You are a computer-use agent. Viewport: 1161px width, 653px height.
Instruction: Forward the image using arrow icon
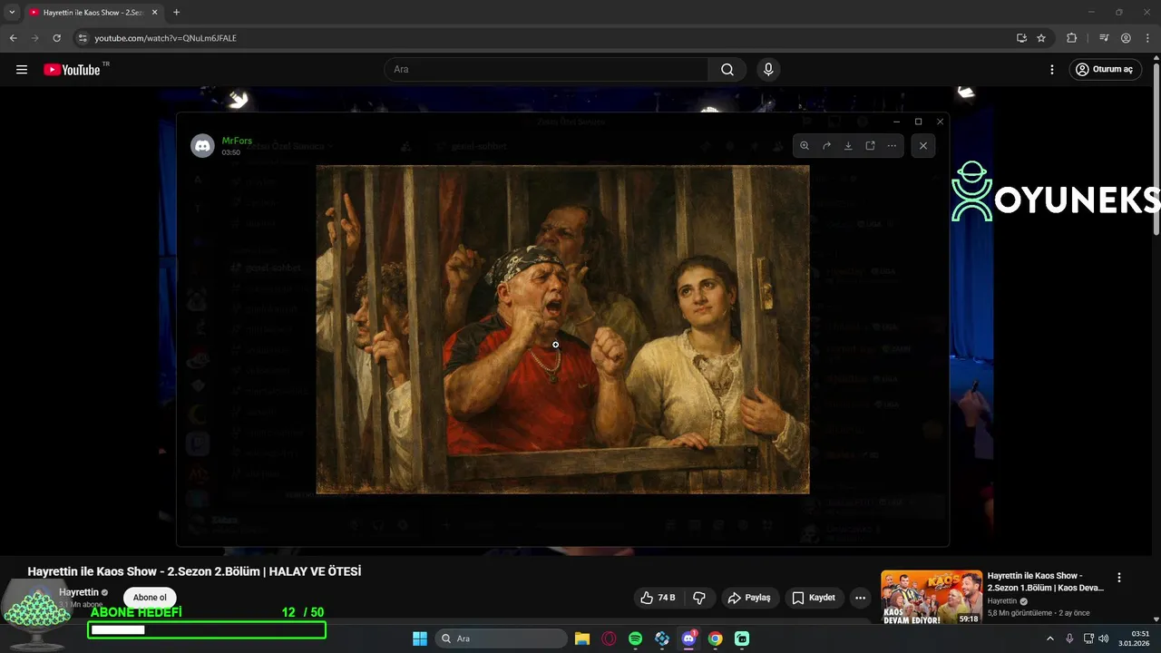point(826,146)
